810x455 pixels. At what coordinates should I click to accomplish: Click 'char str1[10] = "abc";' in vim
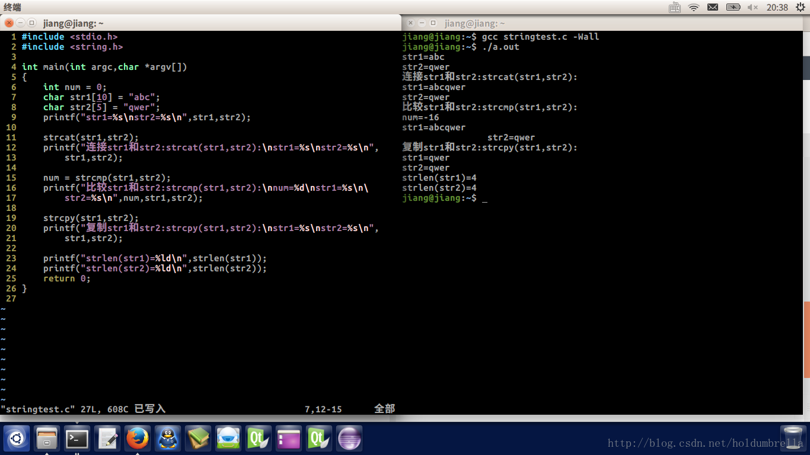click(101, 97)
